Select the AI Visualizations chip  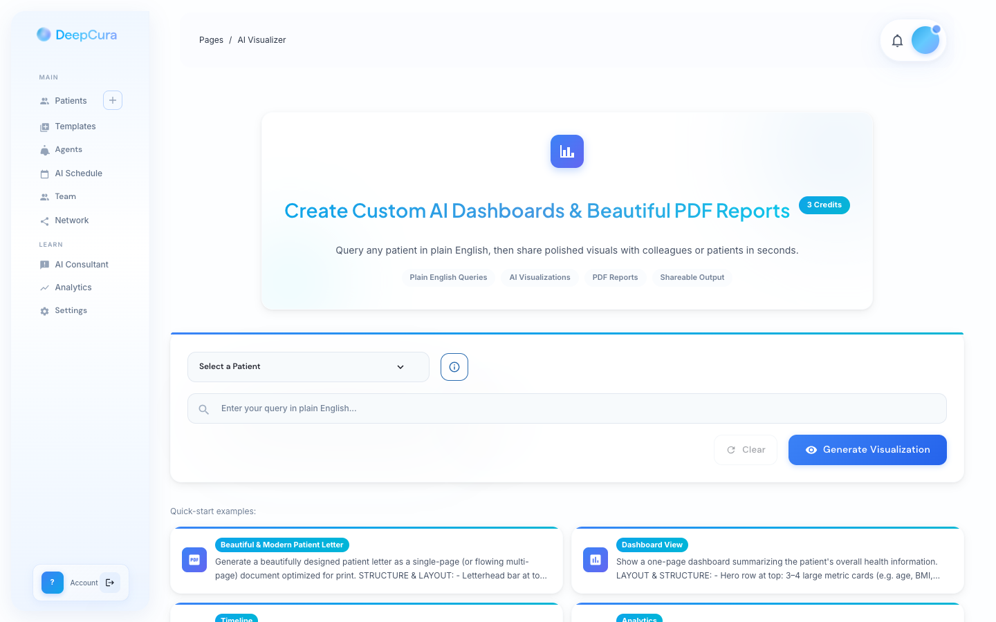coord(540,278)
